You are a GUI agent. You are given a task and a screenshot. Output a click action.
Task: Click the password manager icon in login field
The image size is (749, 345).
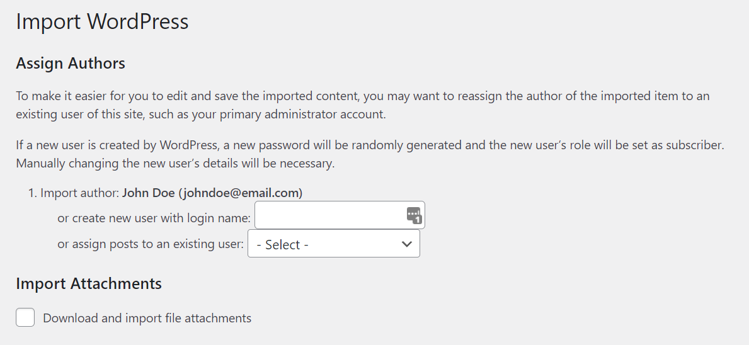[x=413, y=215]
